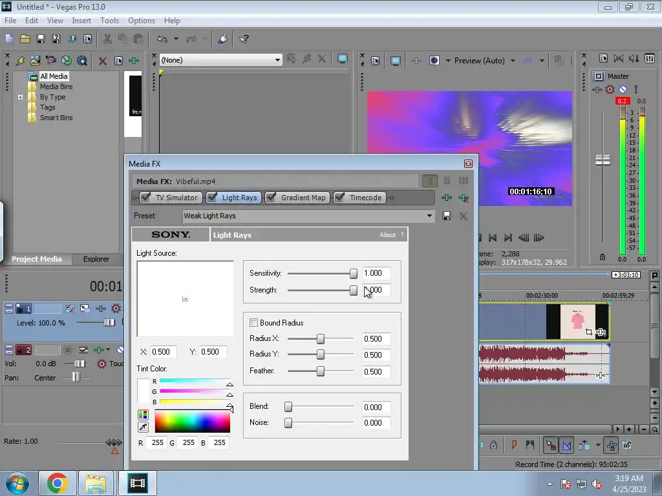Open the Insert menu
This screenshot has height=496, width=662.
(x=81, y=21)
